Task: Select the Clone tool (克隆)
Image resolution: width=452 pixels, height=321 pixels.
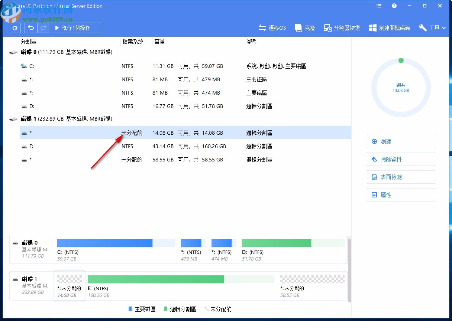Action: point(304,27)
